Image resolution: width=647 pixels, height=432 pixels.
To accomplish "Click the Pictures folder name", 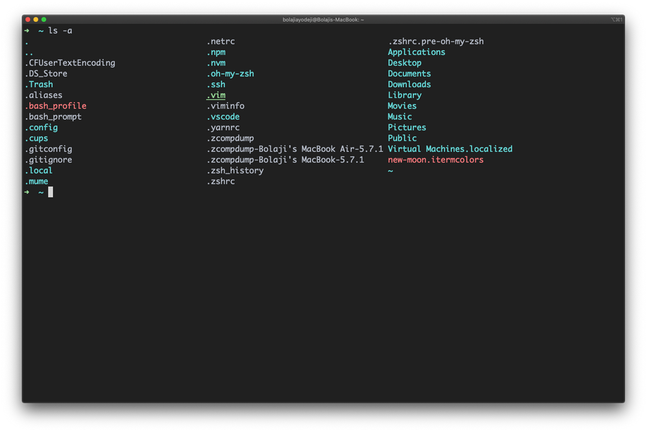I will click(406, 127).
